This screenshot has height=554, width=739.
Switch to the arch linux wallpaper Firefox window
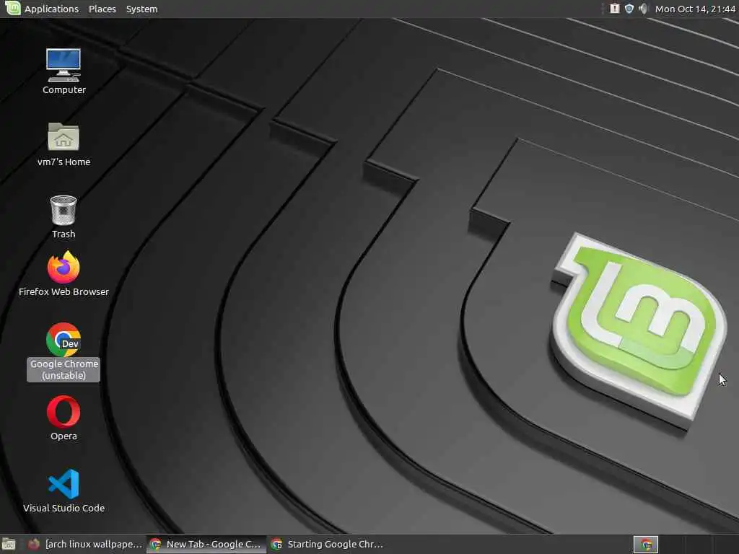[x=85, y=545]
